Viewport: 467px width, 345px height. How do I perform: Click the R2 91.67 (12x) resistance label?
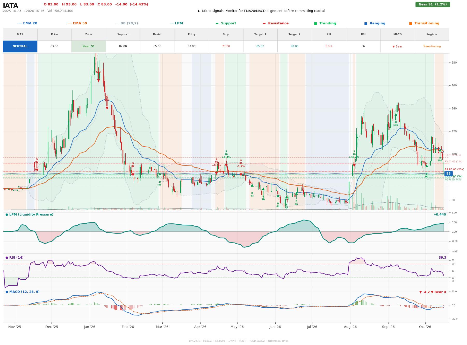[x=453, y=162]
